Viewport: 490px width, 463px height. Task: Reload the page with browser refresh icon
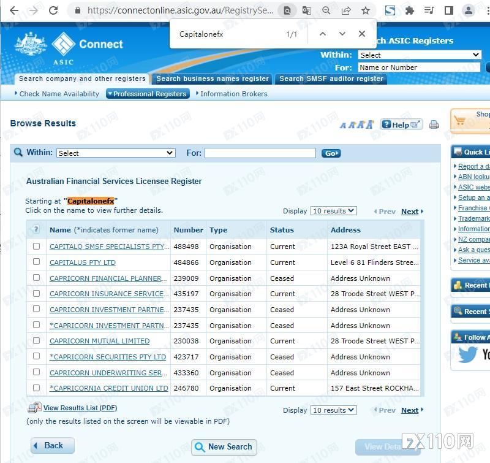pyautogui.click(x=53, y=10)
